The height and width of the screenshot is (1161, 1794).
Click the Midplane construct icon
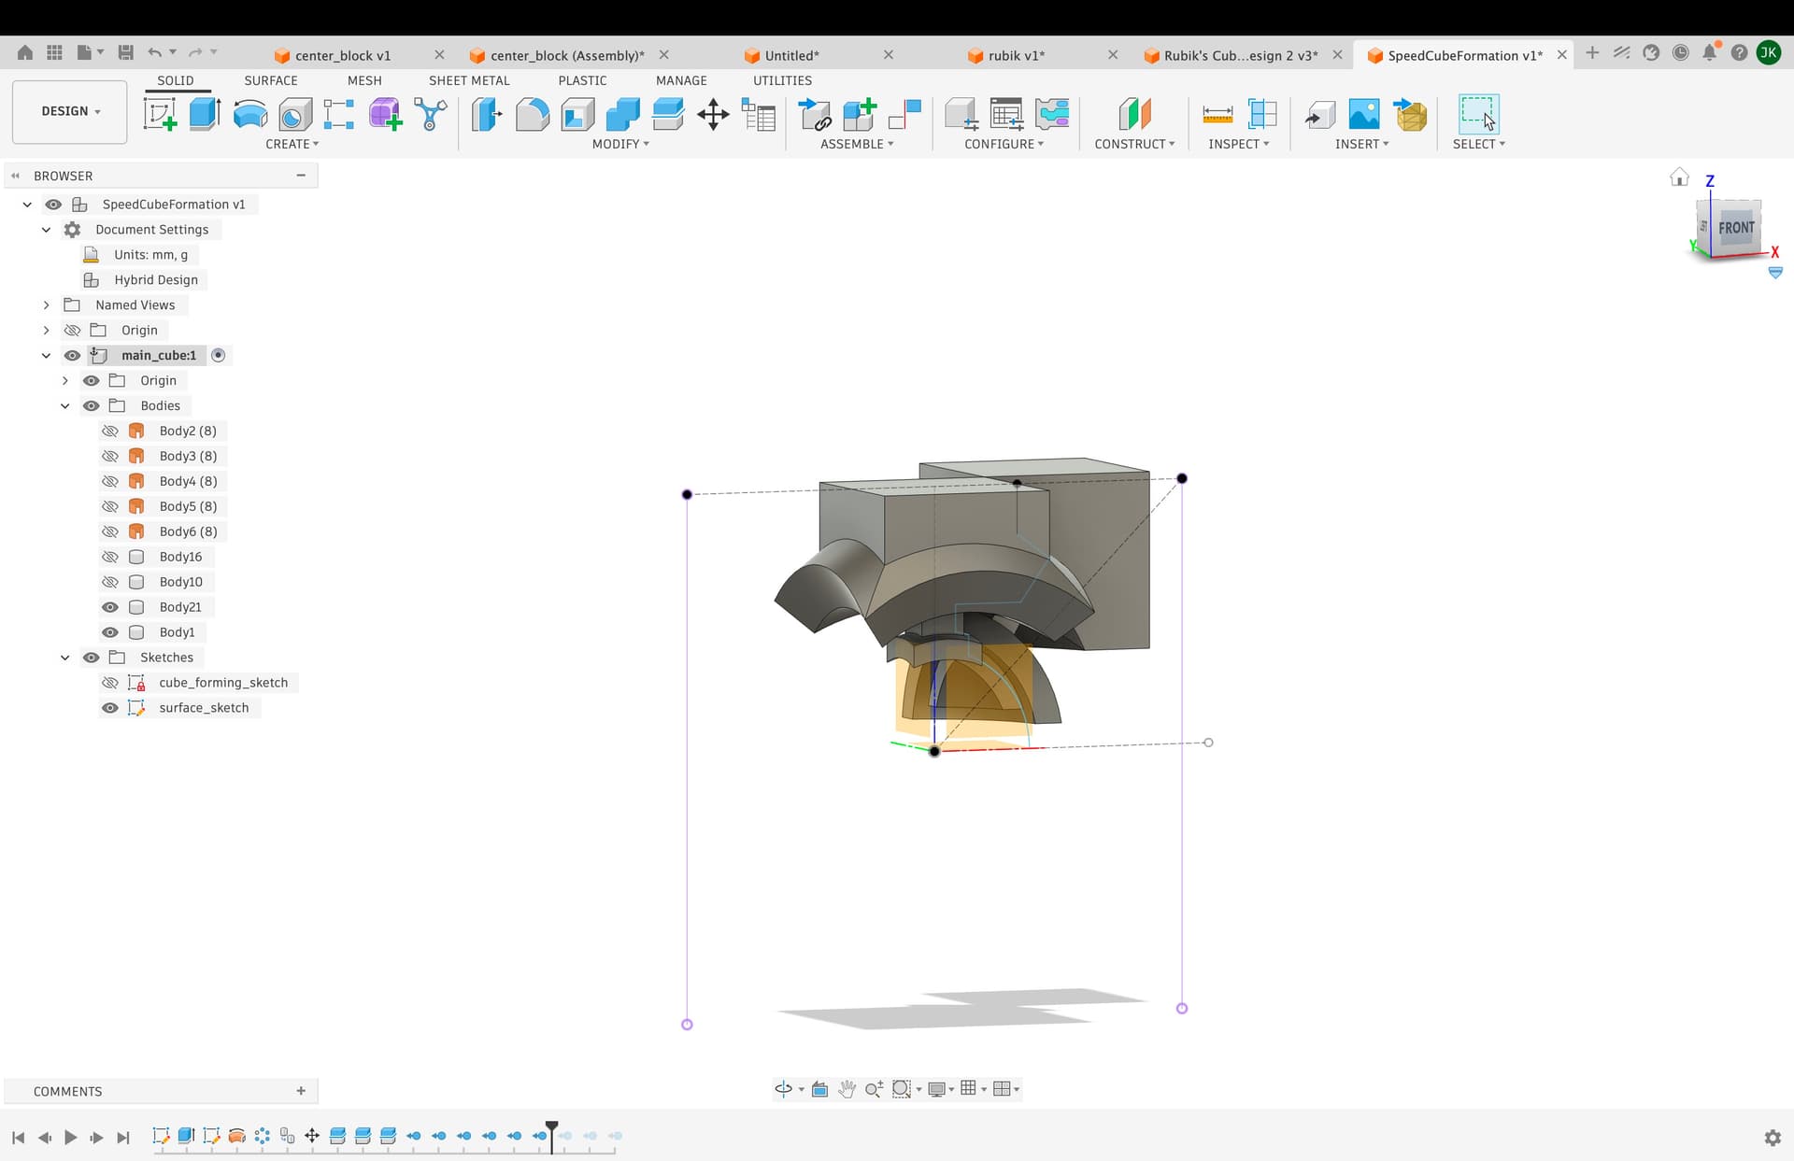1134,114
